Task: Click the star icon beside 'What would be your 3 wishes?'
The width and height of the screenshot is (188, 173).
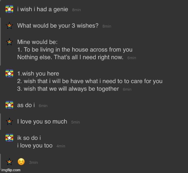Action: tap(9, 26)
